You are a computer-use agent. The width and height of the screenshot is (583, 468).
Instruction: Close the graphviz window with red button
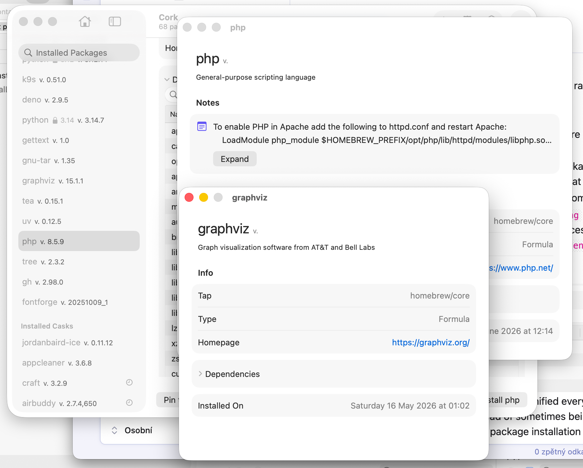189,197
